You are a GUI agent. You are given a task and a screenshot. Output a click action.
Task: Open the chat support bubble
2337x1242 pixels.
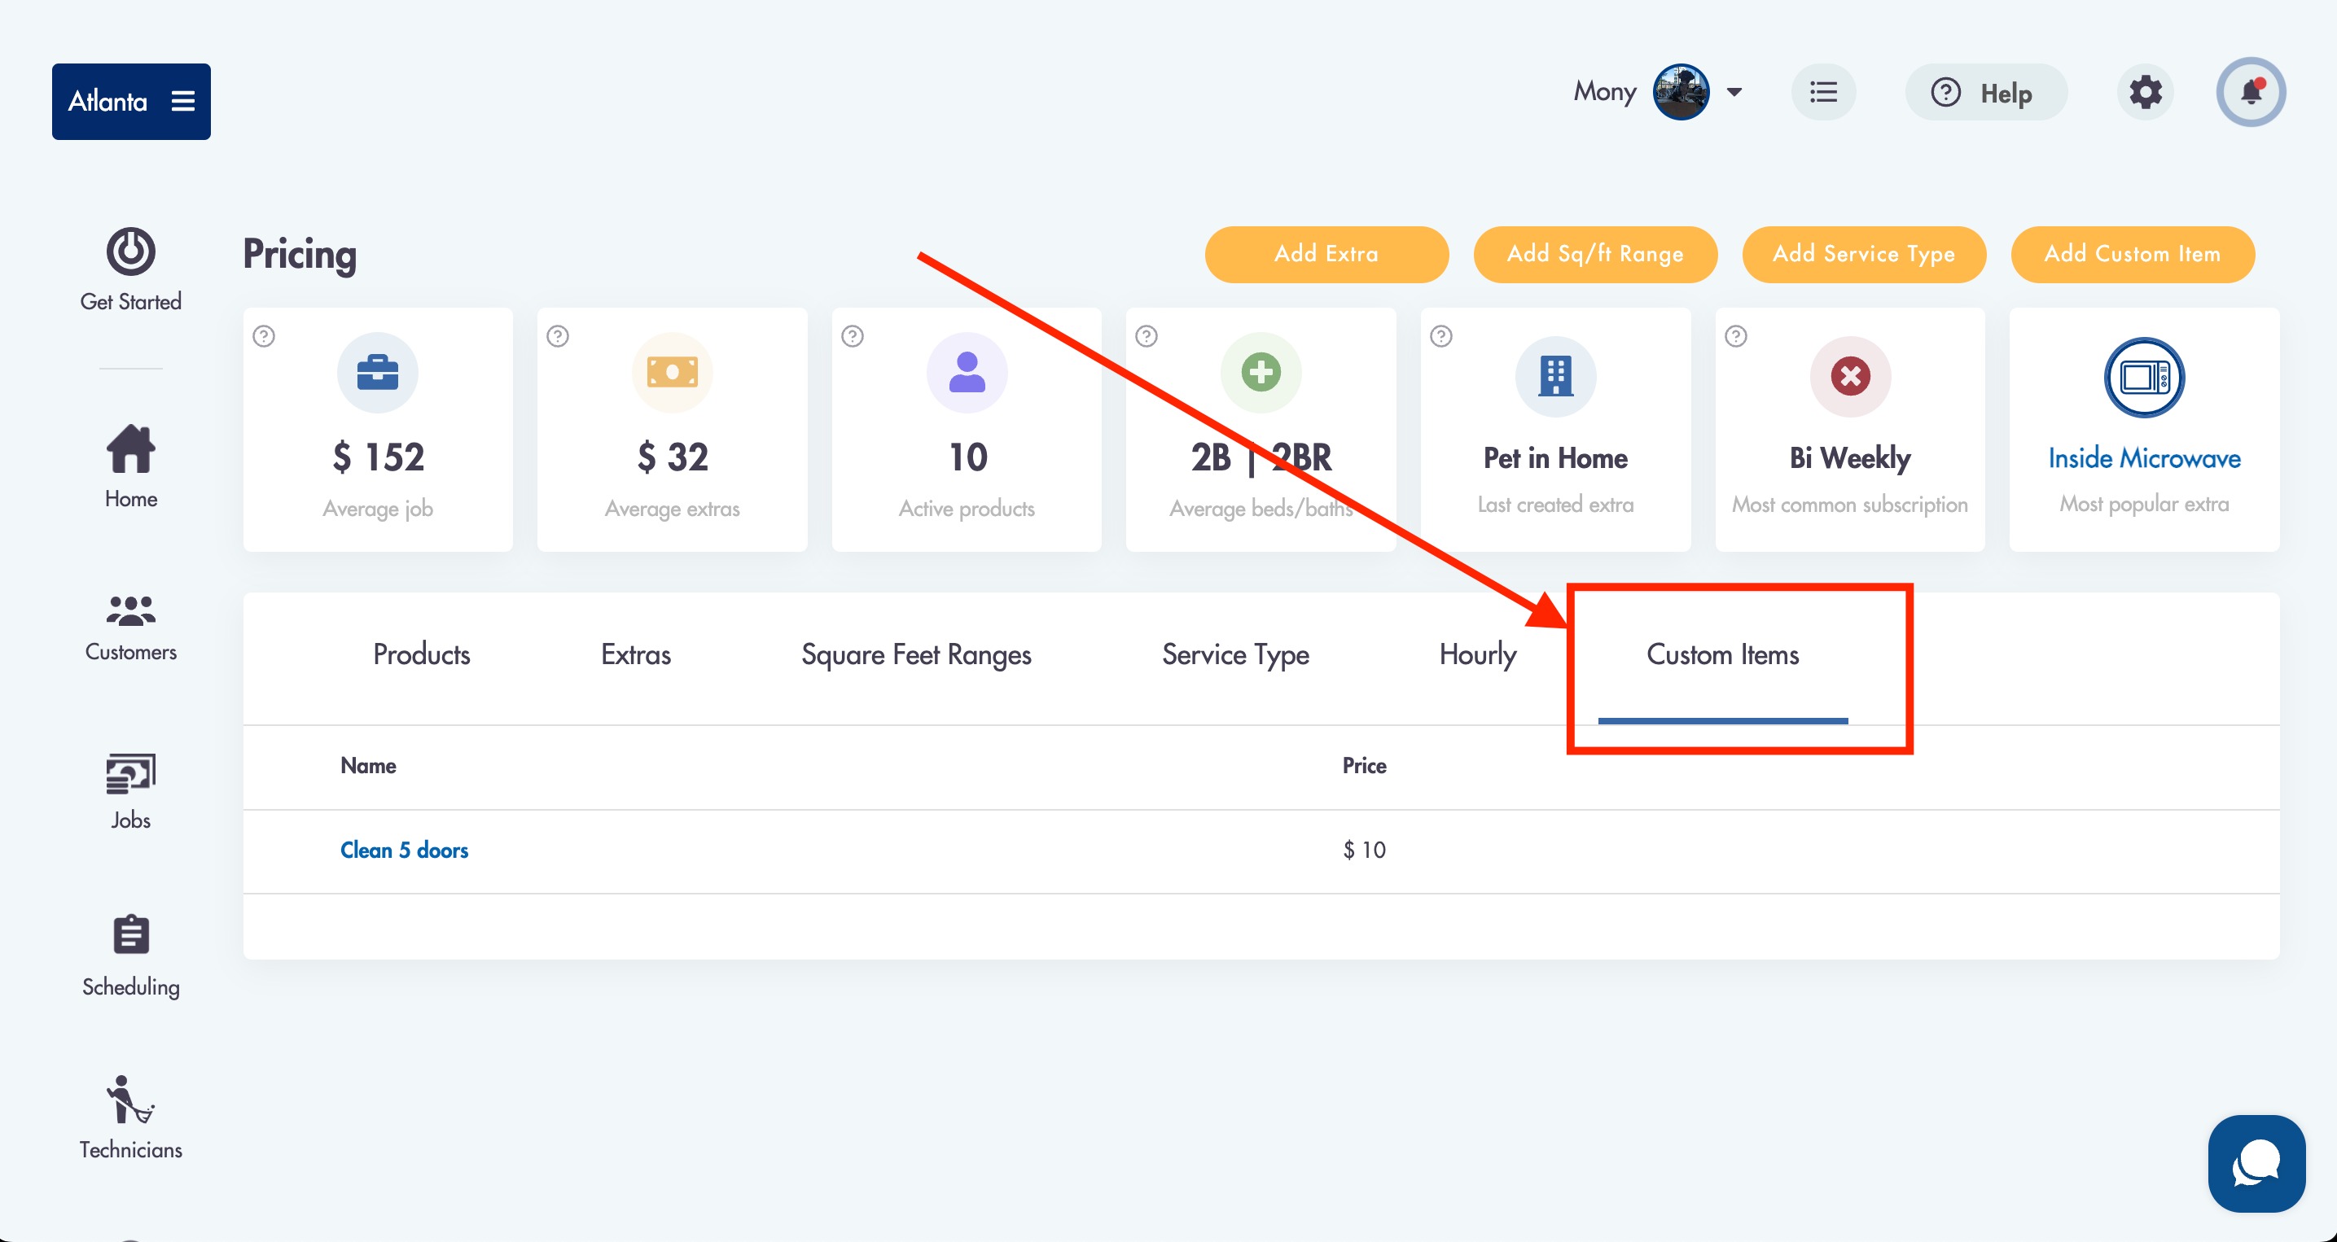tap(2256, 1163)
